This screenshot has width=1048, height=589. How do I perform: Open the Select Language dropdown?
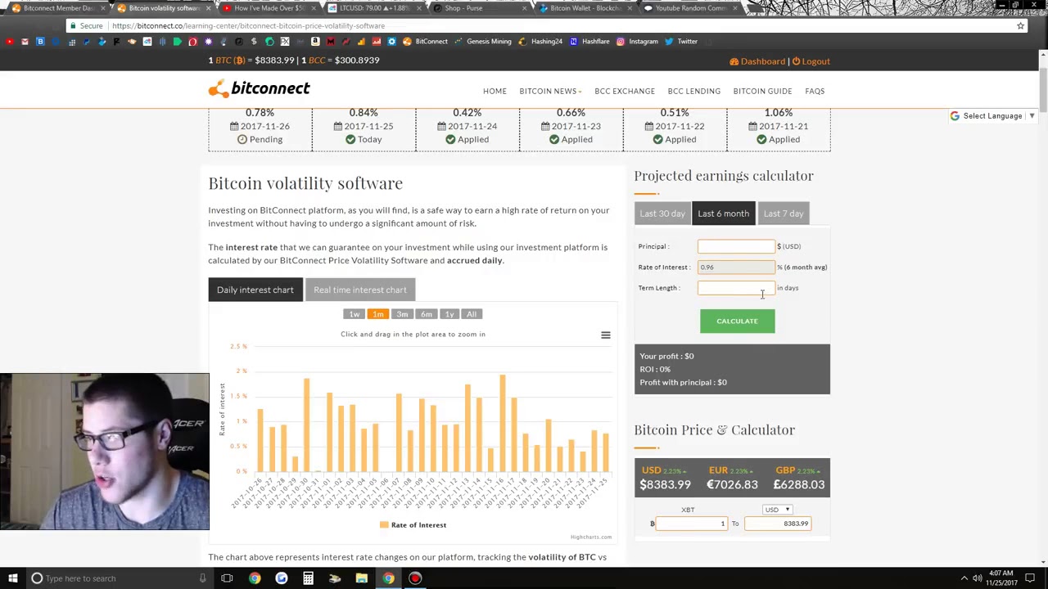click(x=992, y=116)
